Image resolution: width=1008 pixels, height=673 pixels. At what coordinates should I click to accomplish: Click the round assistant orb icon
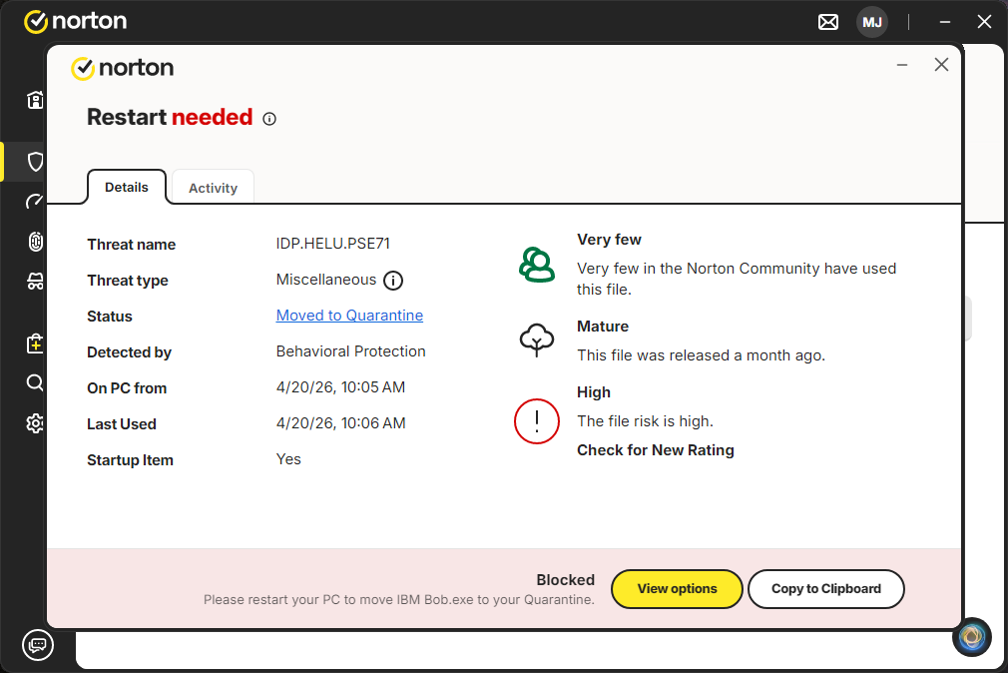[x=971, y=637]
